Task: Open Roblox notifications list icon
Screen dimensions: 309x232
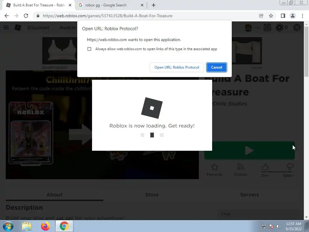Action: pyautogui.click(x=267, y=27)
